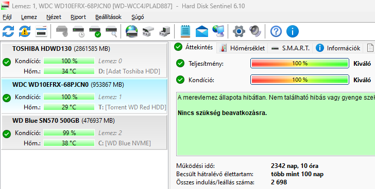Click the disk with magnifier icon
375x189 pixels.
pos(111,31)
